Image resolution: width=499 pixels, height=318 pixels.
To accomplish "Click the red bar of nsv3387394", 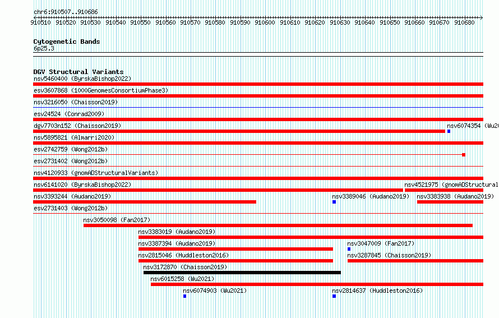I will pos(236,249).
